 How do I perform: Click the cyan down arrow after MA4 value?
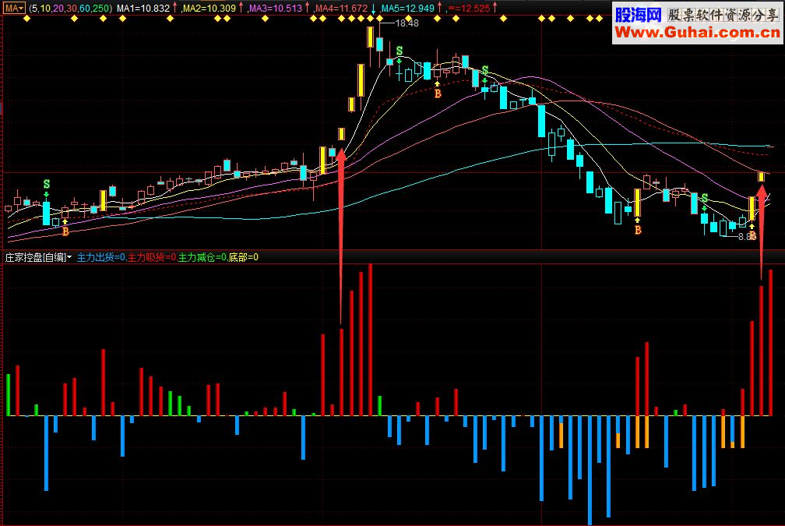coord(374,9)
